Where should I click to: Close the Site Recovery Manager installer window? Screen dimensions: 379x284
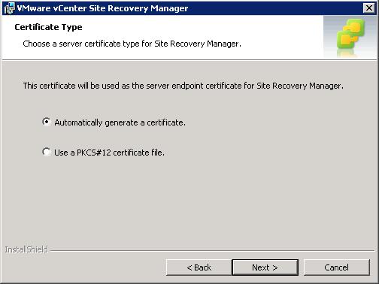tap(369, 8)
